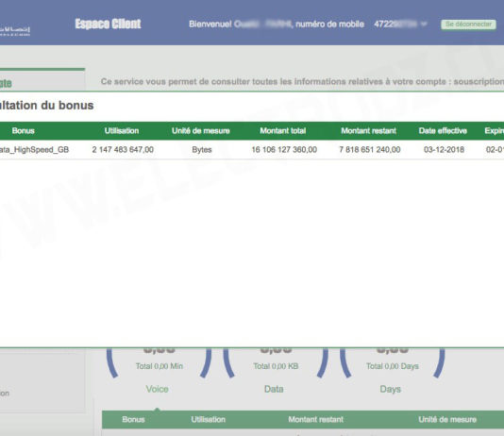Click the Days gauge label

391,389
